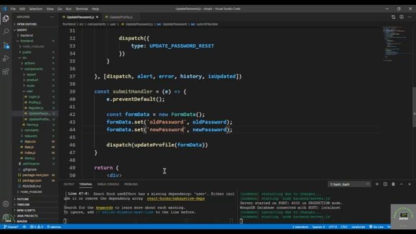Image resolution: width=416 pixels, height=234 pixels.
Task: Open the Selection menu
Action: click(36, 8)
